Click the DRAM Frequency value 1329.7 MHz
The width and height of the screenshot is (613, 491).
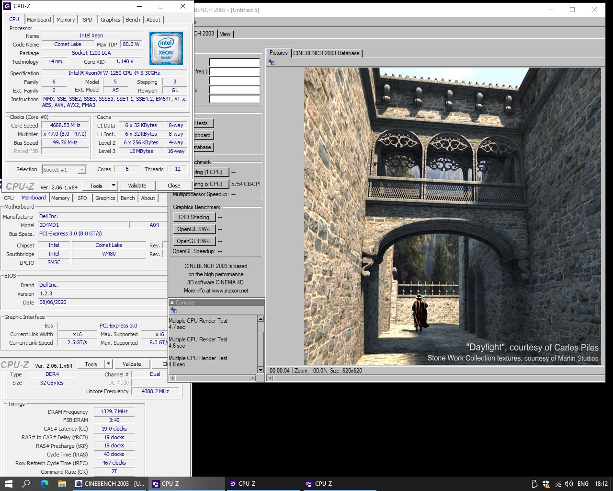tap(114, 411)
